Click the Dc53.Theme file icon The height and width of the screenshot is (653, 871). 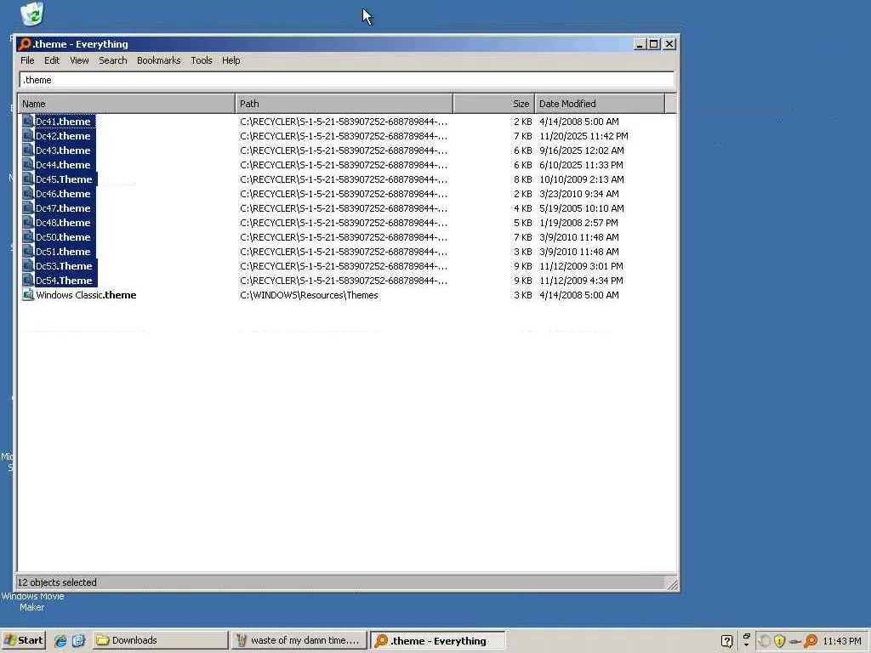pos(28,265)
